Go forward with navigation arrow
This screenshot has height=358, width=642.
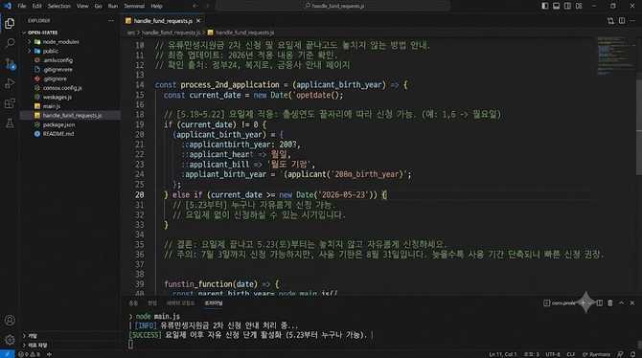(x=207, y=6)
